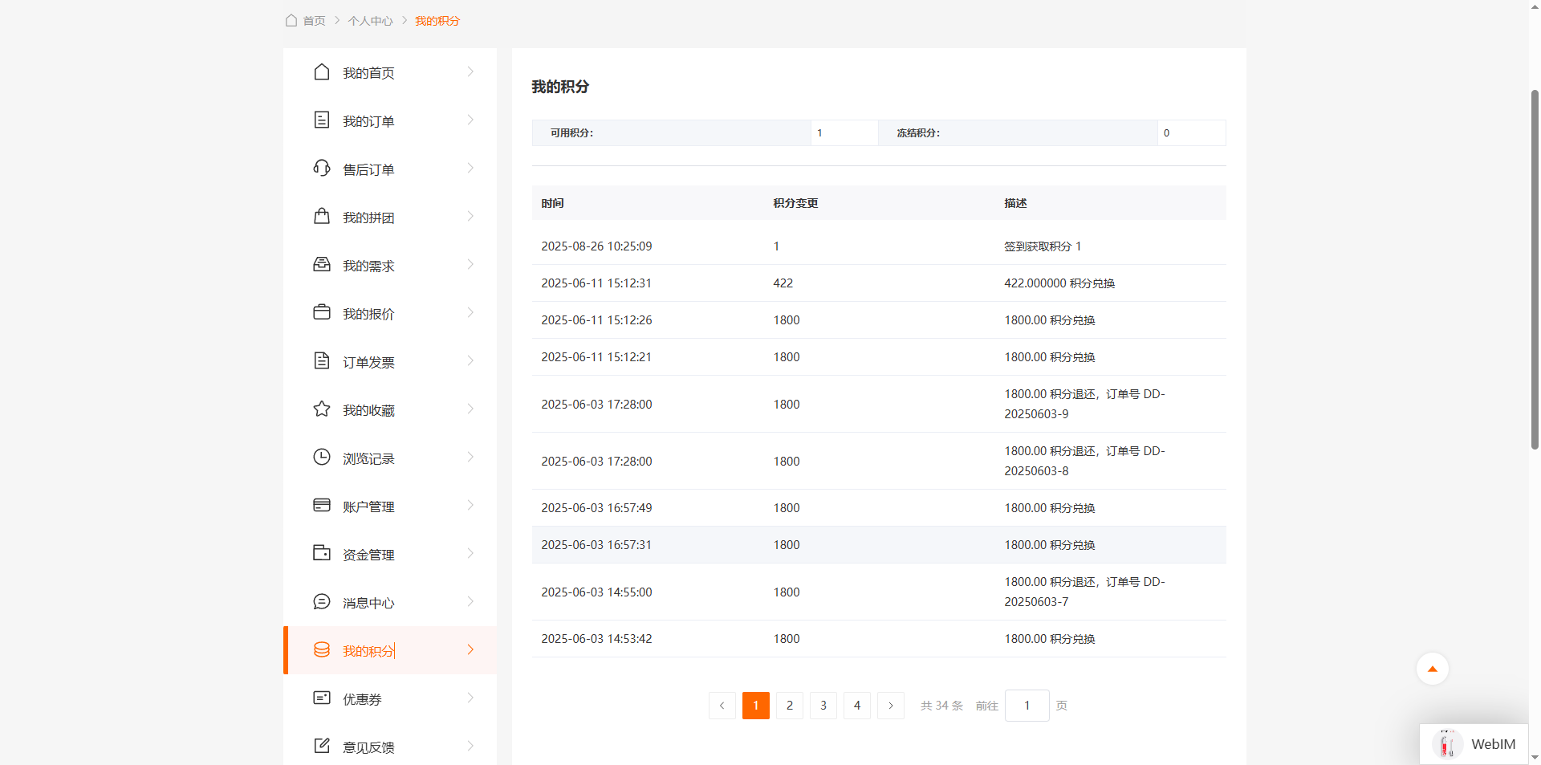Click the chat bubble icon beside 消息中心

point(322,602)
